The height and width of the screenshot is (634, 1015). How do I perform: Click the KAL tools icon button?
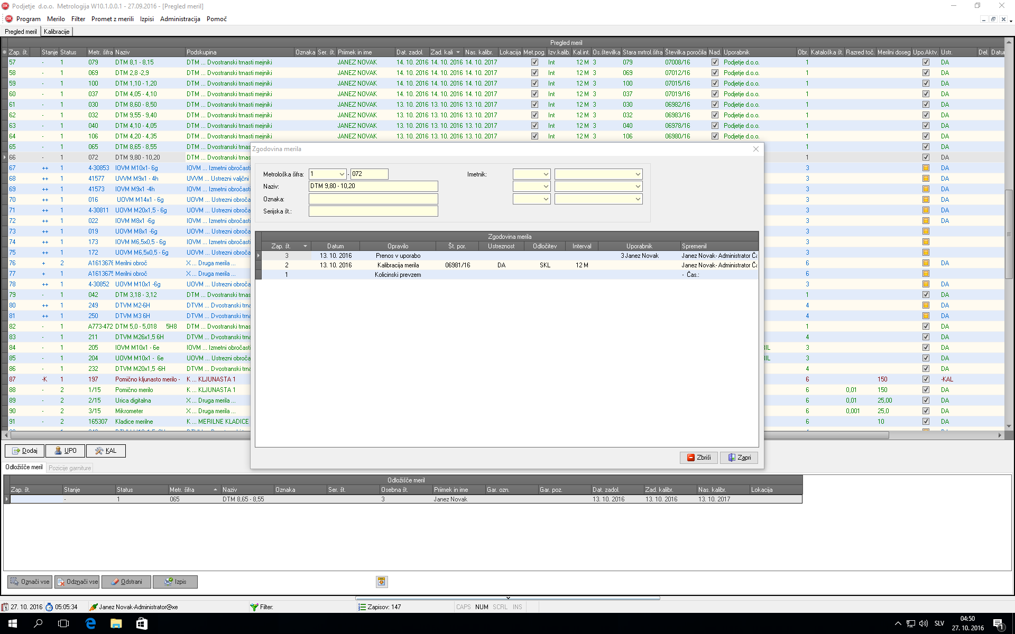pos(105,451)
